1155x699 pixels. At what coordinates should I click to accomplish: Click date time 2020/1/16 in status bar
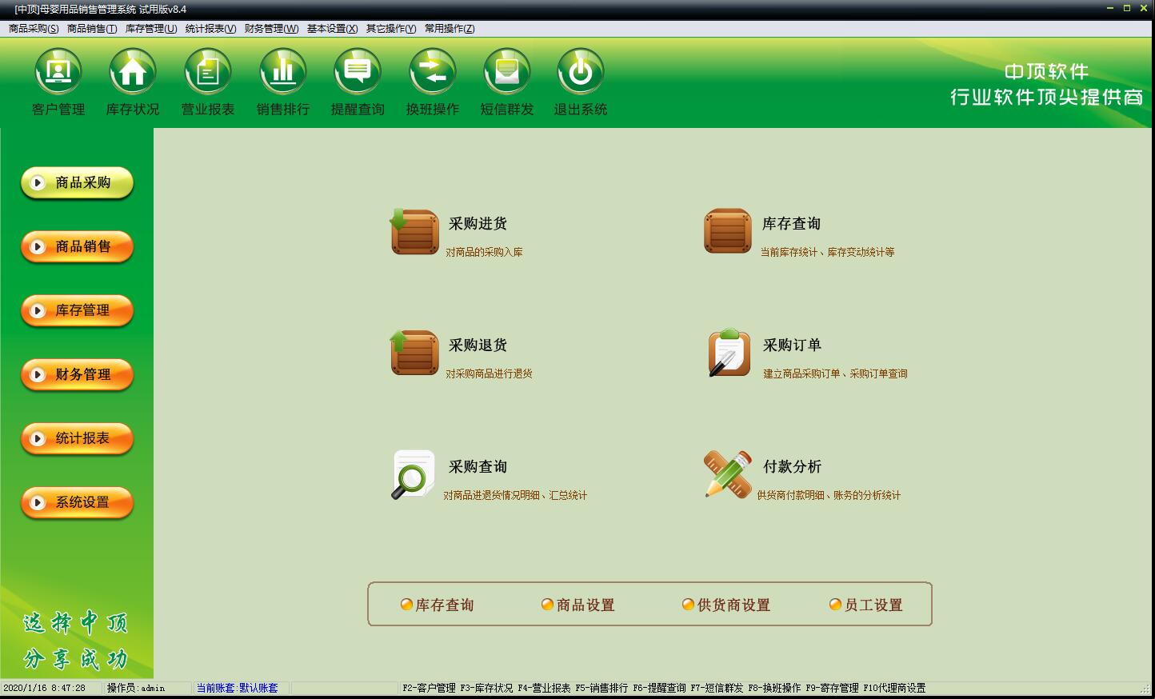coord(44,688)
